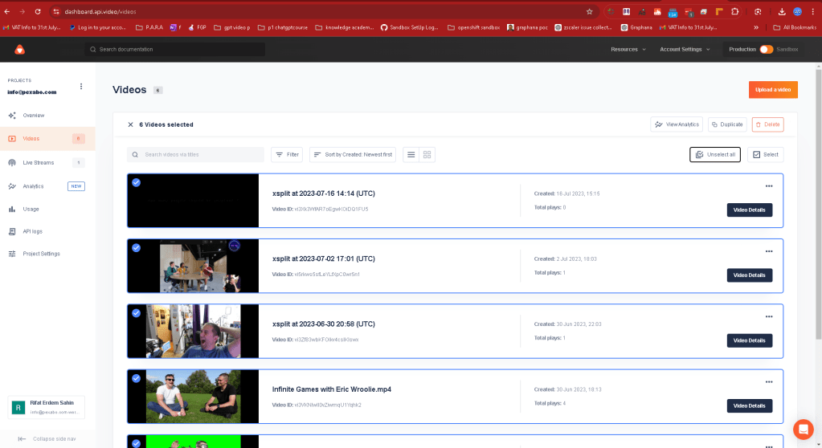
Task: Open the chat support bubble
Action: pos(804,430)
